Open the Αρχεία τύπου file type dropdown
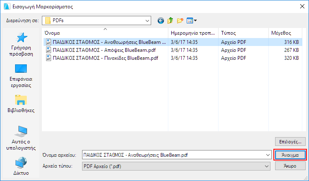Screen dimensions: 309x181 point(266,166)
